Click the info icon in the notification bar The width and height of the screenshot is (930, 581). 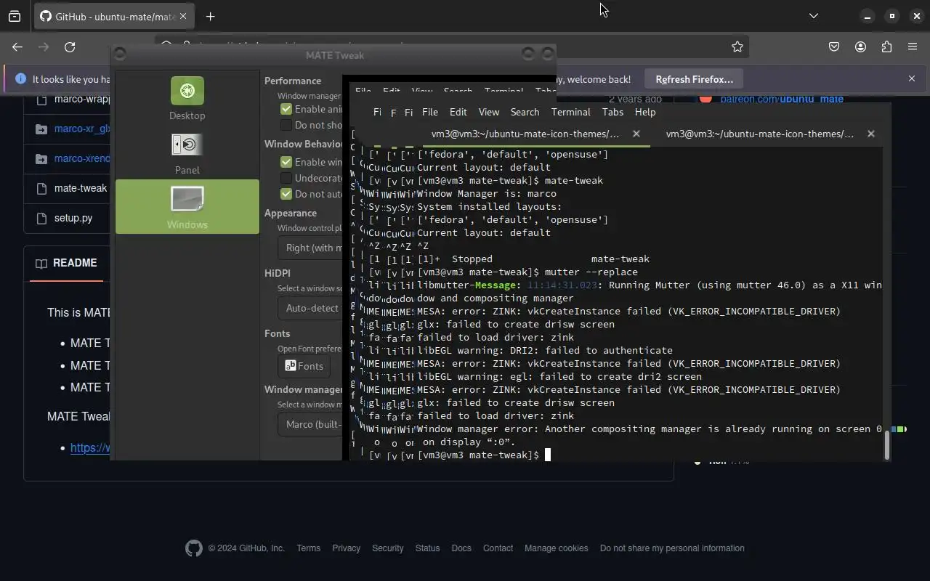(20, 78)
